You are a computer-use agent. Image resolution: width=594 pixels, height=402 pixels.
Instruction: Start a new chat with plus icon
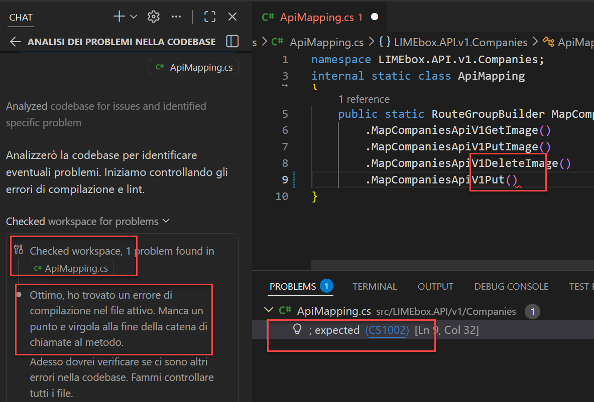click(x=119, y=17)
